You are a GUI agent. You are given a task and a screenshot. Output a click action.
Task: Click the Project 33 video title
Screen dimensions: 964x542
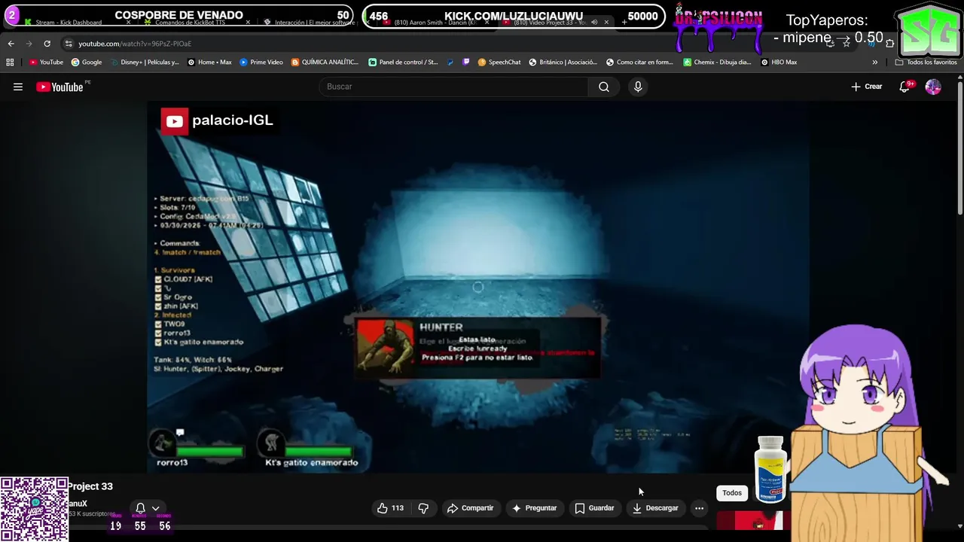point(90,486)
